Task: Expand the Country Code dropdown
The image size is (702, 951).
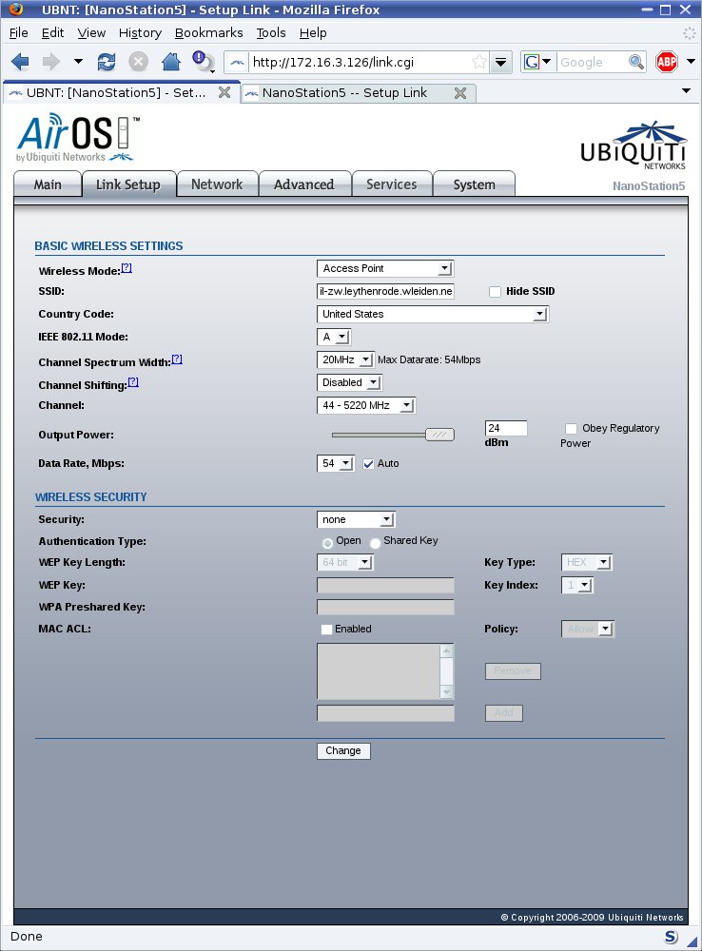Action: tap(433, 314)
